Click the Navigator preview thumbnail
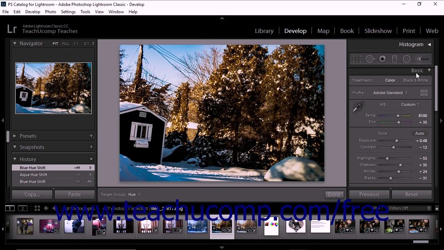 [53, 88]
